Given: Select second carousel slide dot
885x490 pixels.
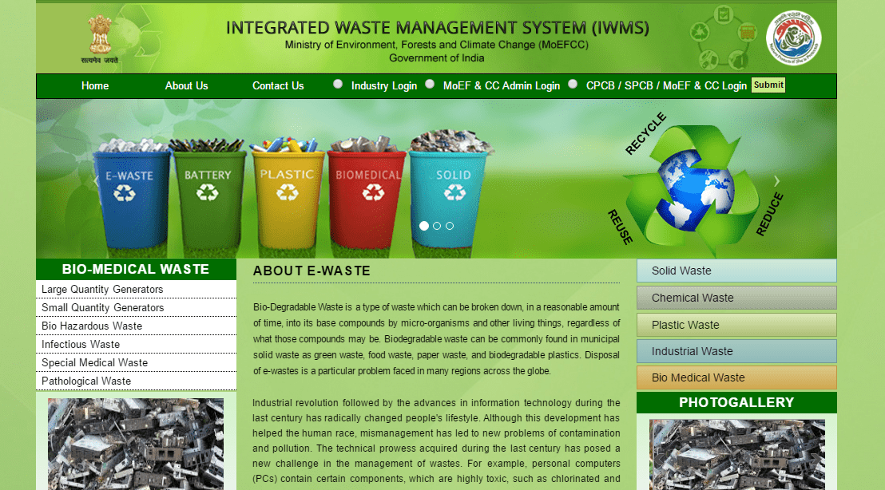Looking at the screenshot, I should [437, 226].
